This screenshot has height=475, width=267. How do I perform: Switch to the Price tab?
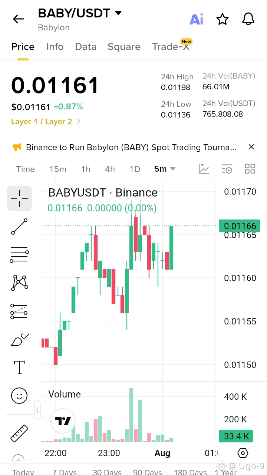(x=23, y=47)
